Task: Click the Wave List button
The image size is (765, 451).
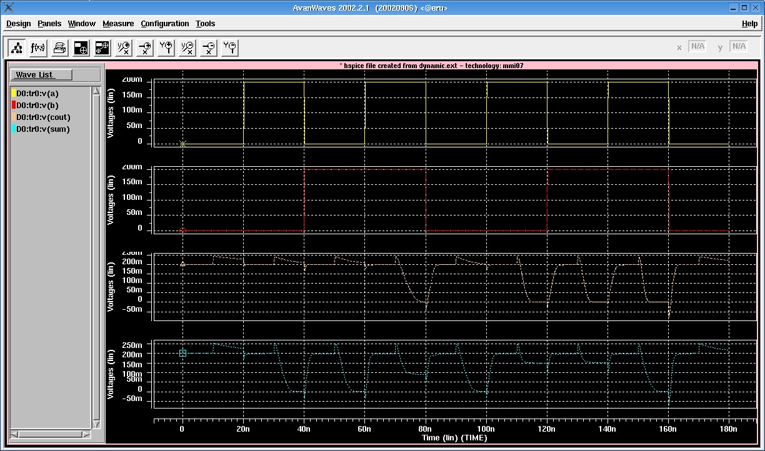Action: [x=41, y=75]
